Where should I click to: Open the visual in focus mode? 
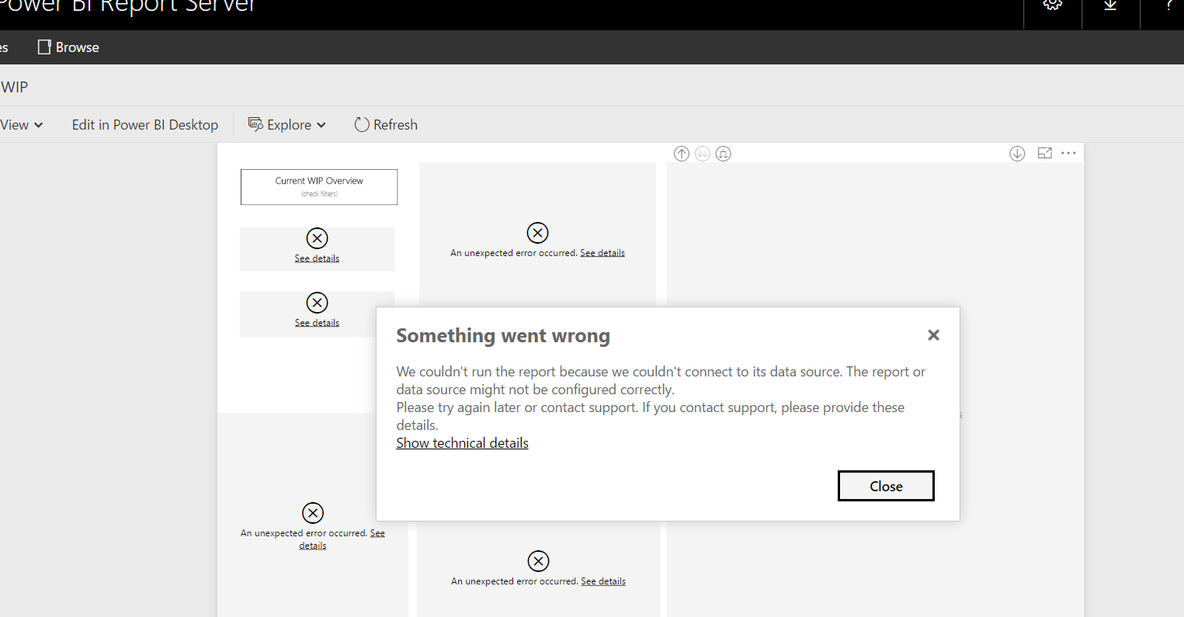[1044, 154]
